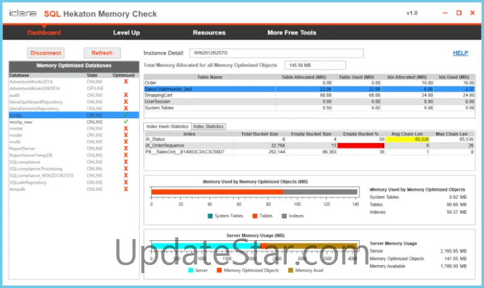The height and width of the screenshot is (288, 484).
Task: Click red X icon for master database
Action: pyautogui.click(x=125, y=128)
